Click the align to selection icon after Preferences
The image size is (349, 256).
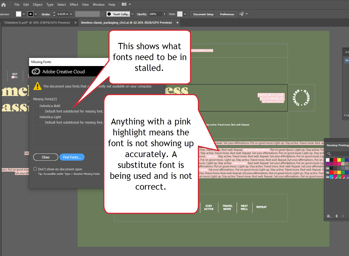click(x=241, y=14)
